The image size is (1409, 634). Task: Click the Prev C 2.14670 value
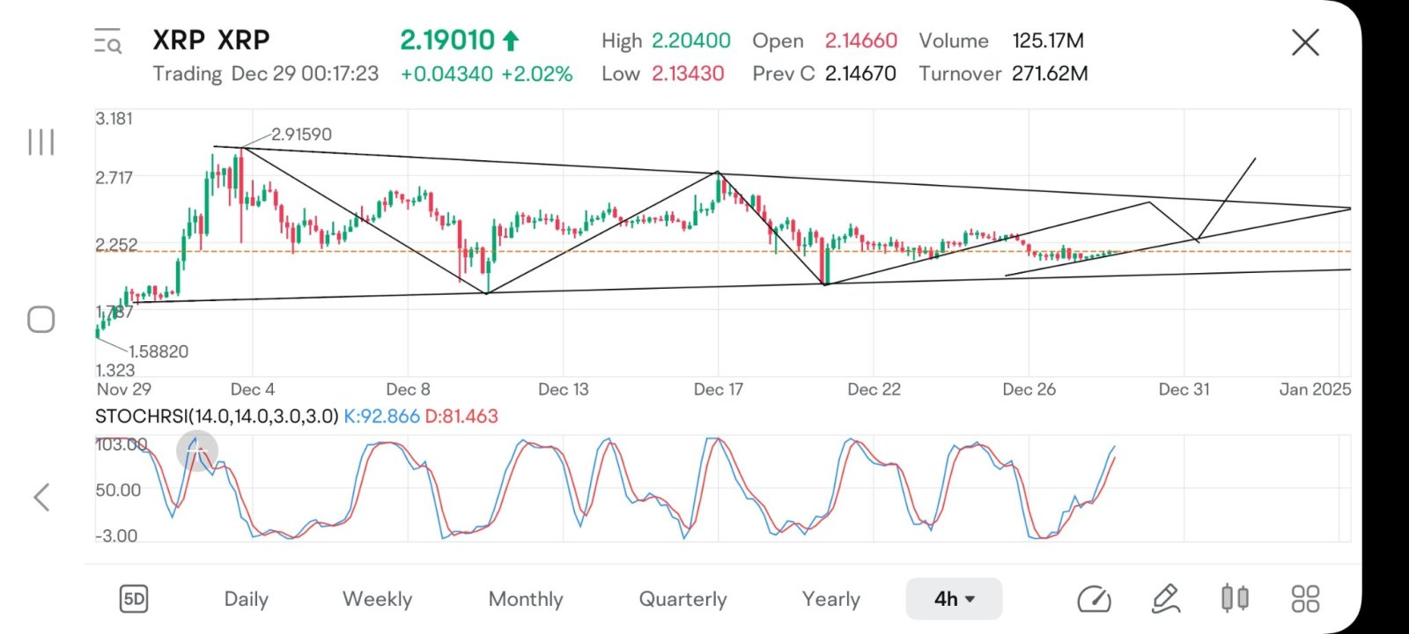860,74
